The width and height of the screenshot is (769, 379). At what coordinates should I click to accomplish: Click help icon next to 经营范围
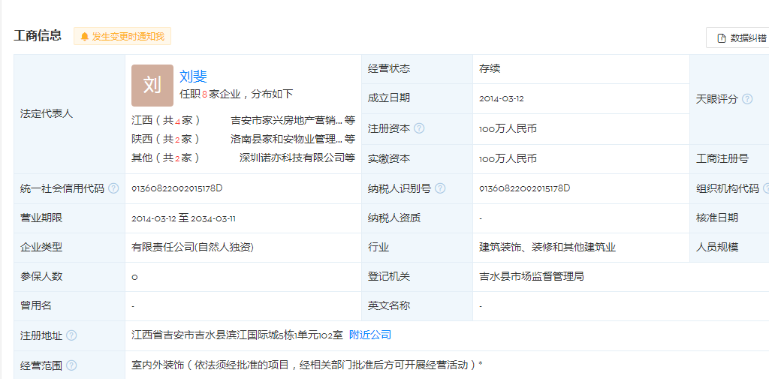point(71,365)
